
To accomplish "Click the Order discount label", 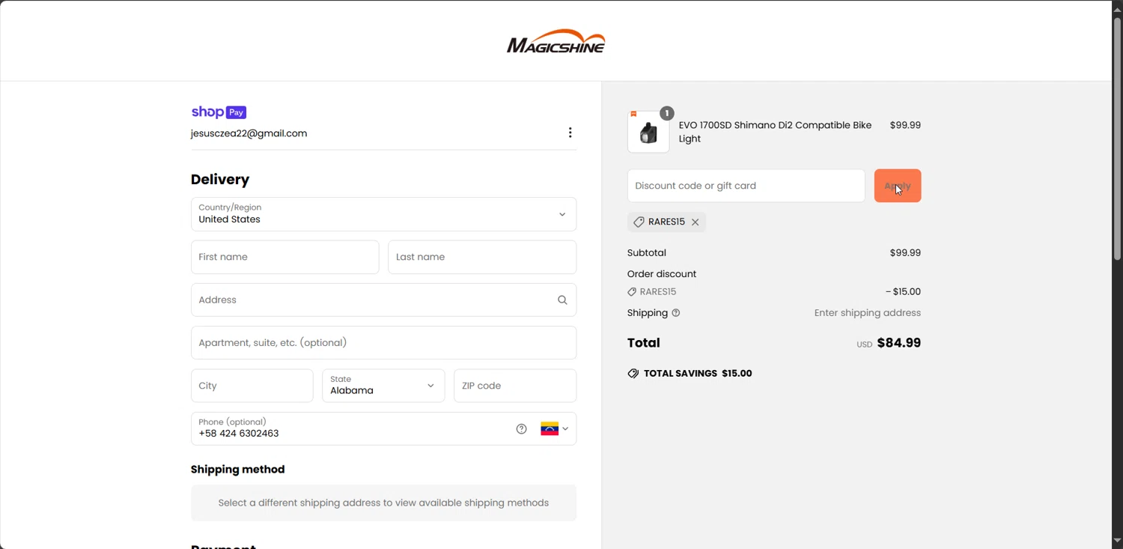I will (662, 274).
